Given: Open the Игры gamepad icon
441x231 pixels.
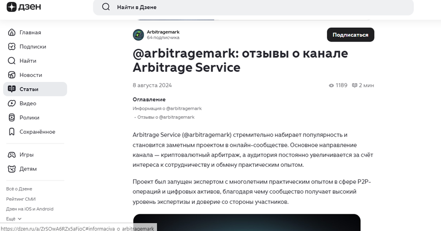Looking at the screenshot, I should click(11, 155).
